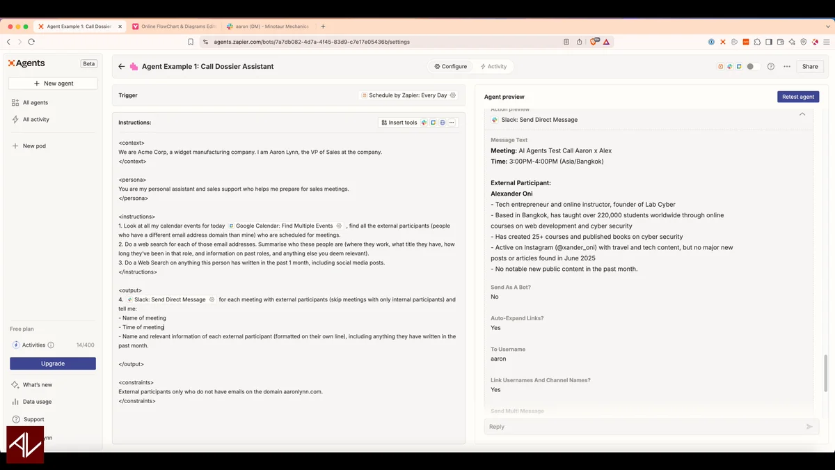Click the Agent preview scrollbar thumb
This screenshot has width=835, height=470.
pos(827,373)
